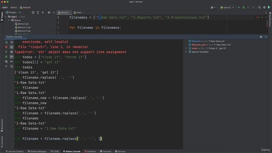
Task: Open Project panel gear options
Action: tap(49, 12)
